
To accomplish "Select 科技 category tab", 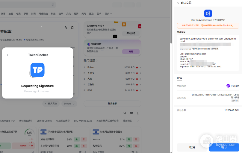I will click(53, 13).
